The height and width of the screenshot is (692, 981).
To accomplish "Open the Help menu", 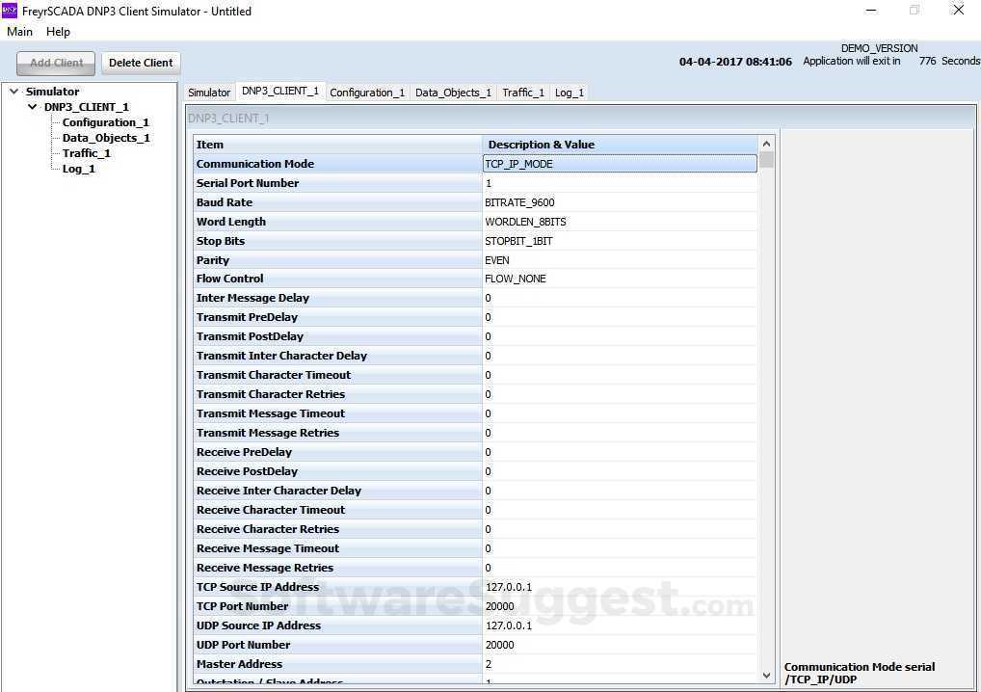I will click(x=58, y=31).
